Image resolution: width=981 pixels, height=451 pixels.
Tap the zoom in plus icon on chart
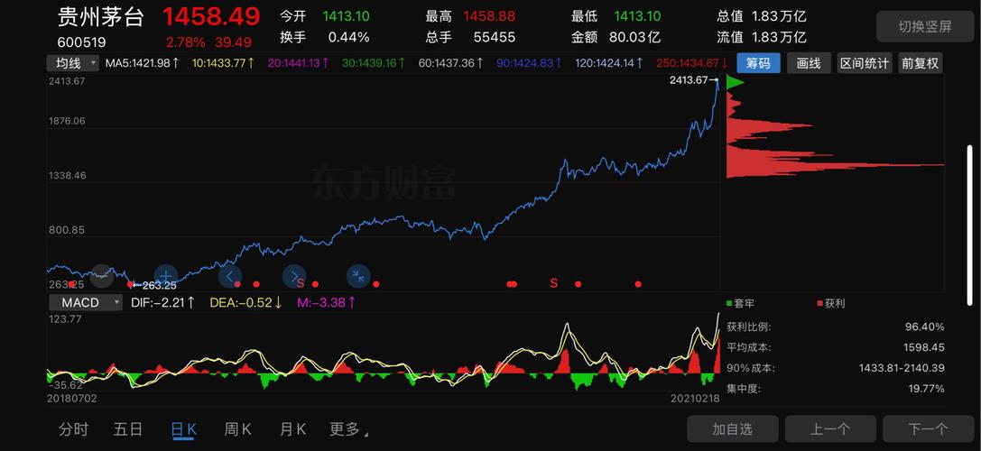[x=166, y=276]
